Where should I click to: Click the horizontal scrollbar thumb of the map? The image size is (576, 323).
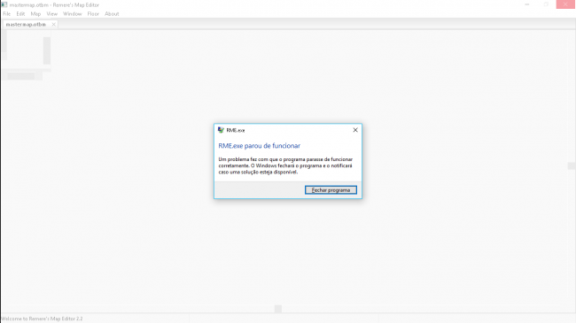(278, 309)
